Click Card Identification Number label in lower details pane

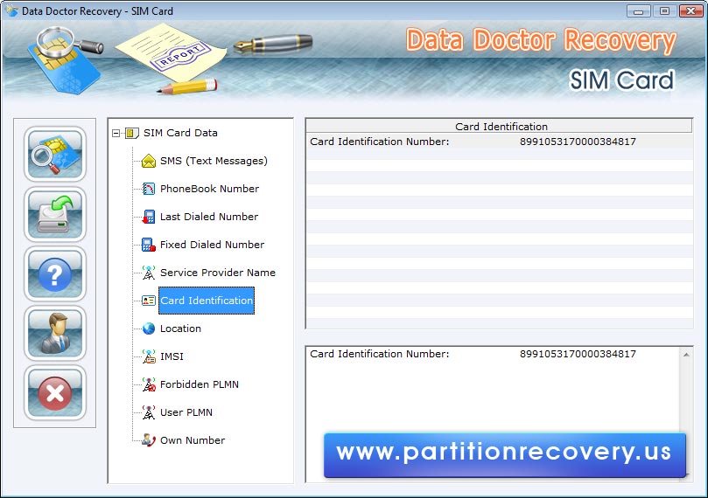point(379,354)
